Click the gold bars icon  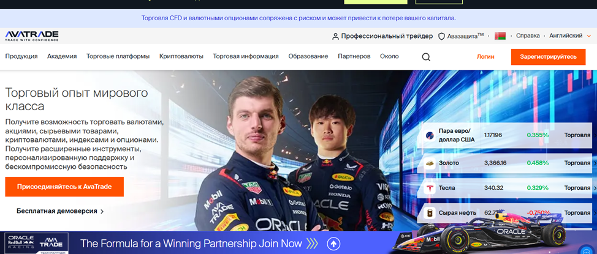point(430,163)
